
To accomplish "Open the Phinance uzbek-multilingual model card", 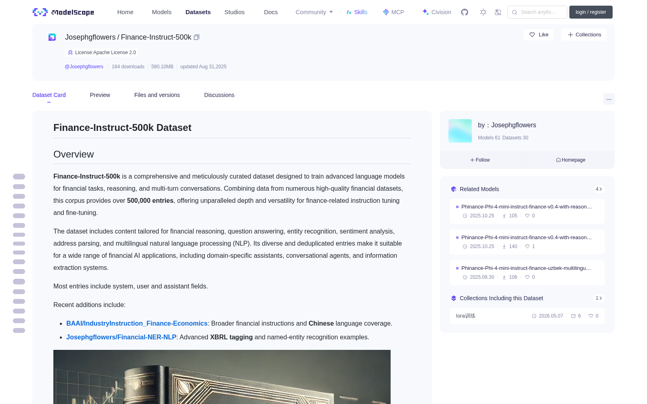I will pyautogui.click(x=527, y=273).
